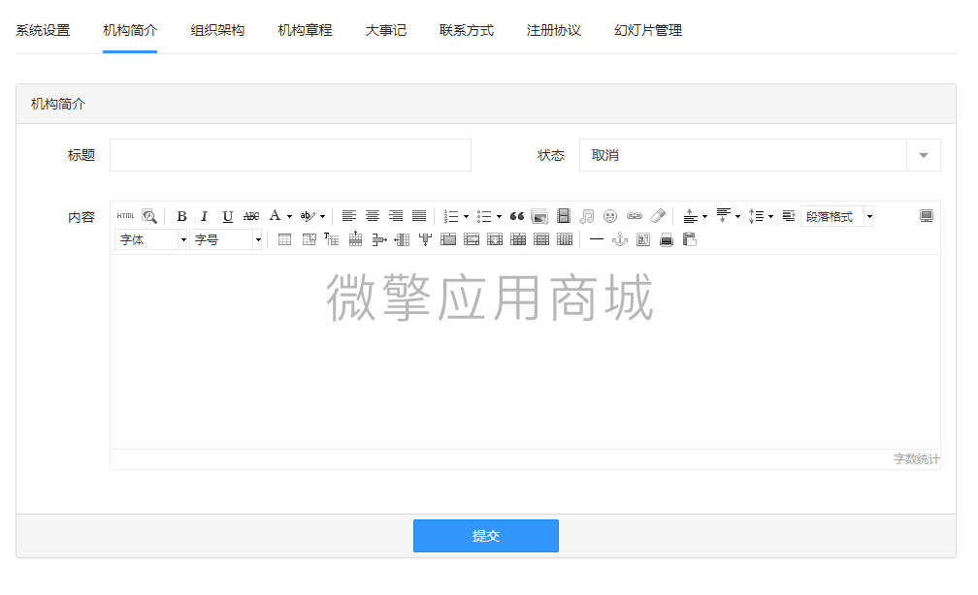This screenshot has width=978, height=595.
Task: Split table cell into rows
Action: (541, 240)
